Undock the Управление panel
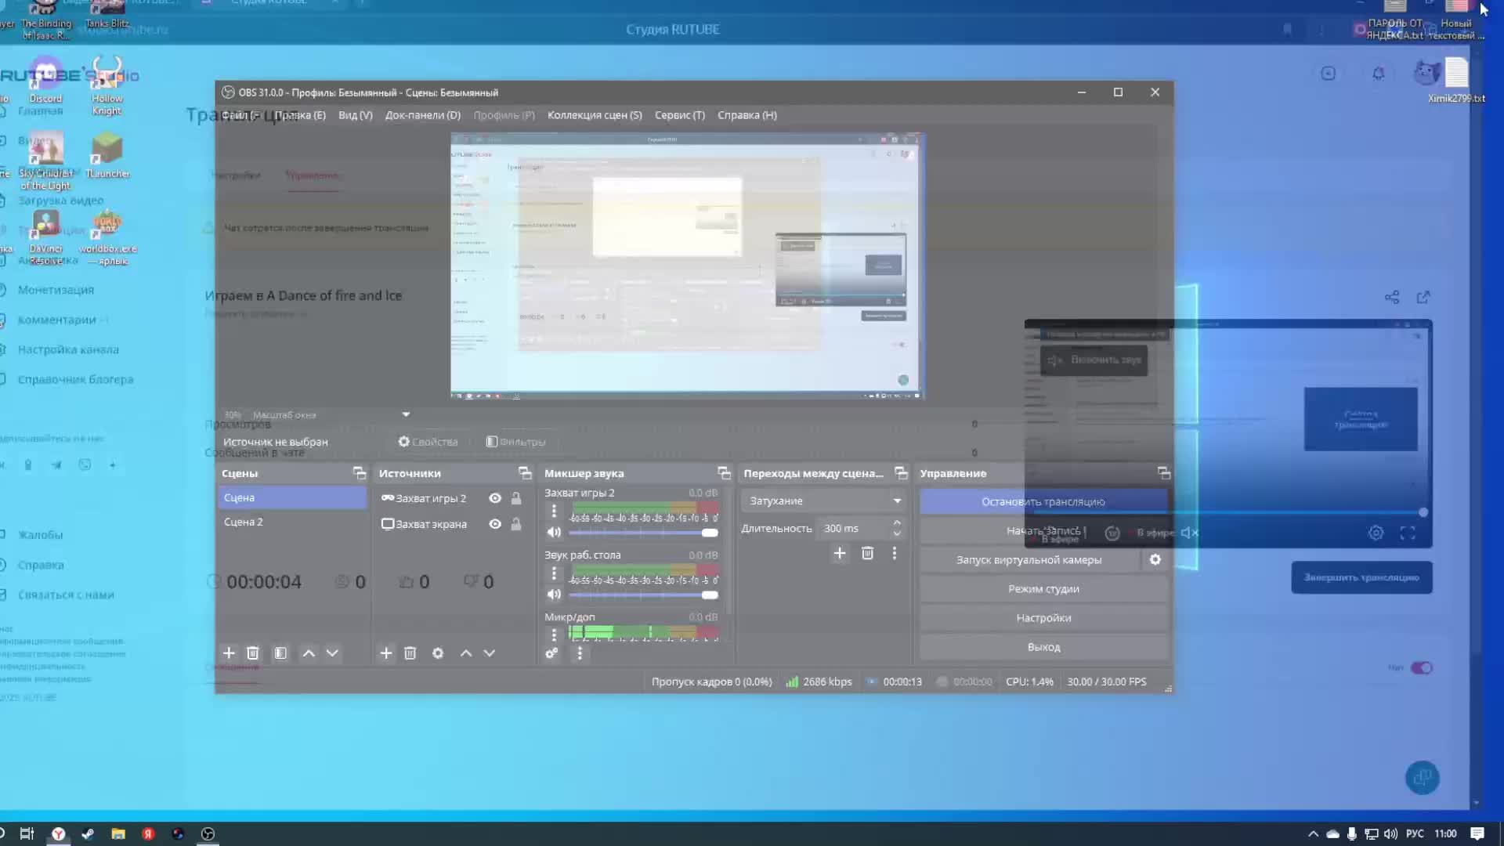 point(1164,473)
